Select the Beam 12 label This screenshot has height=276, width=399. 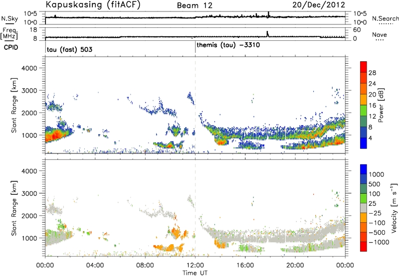coord(195,5)
